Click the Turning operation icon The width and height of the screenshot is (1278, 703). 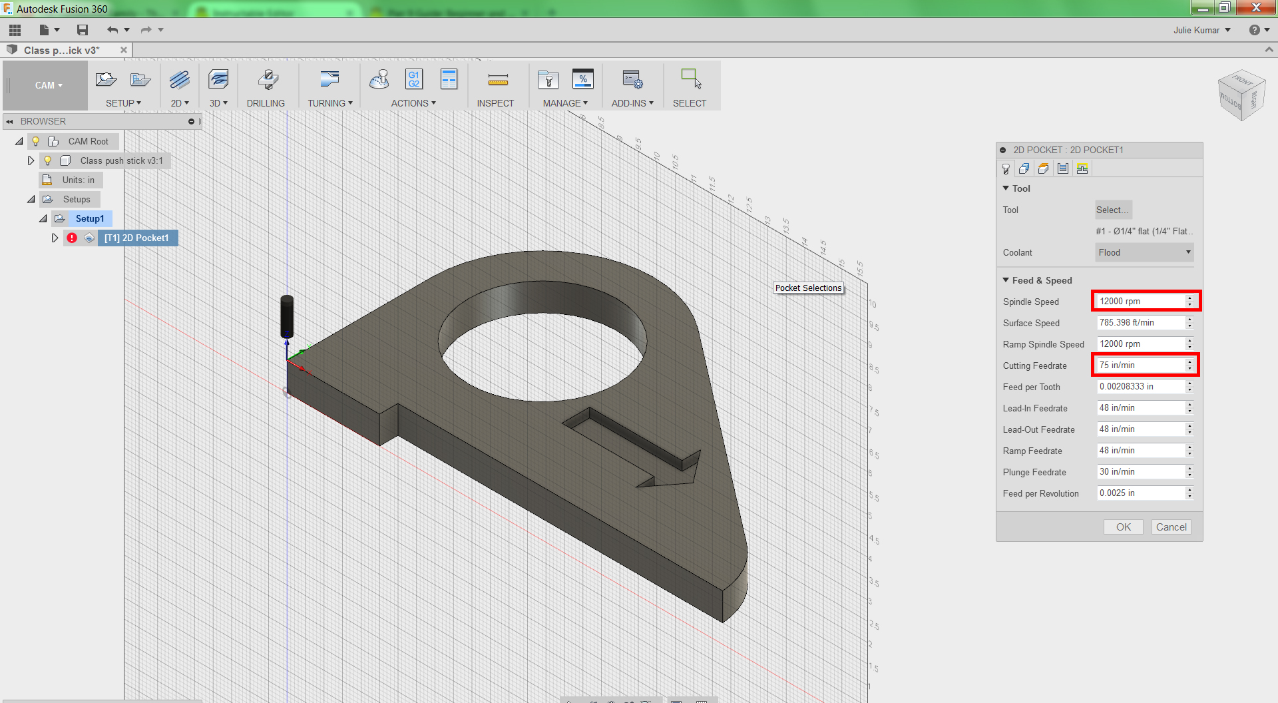pyautogui.click(x=329, y=80)
